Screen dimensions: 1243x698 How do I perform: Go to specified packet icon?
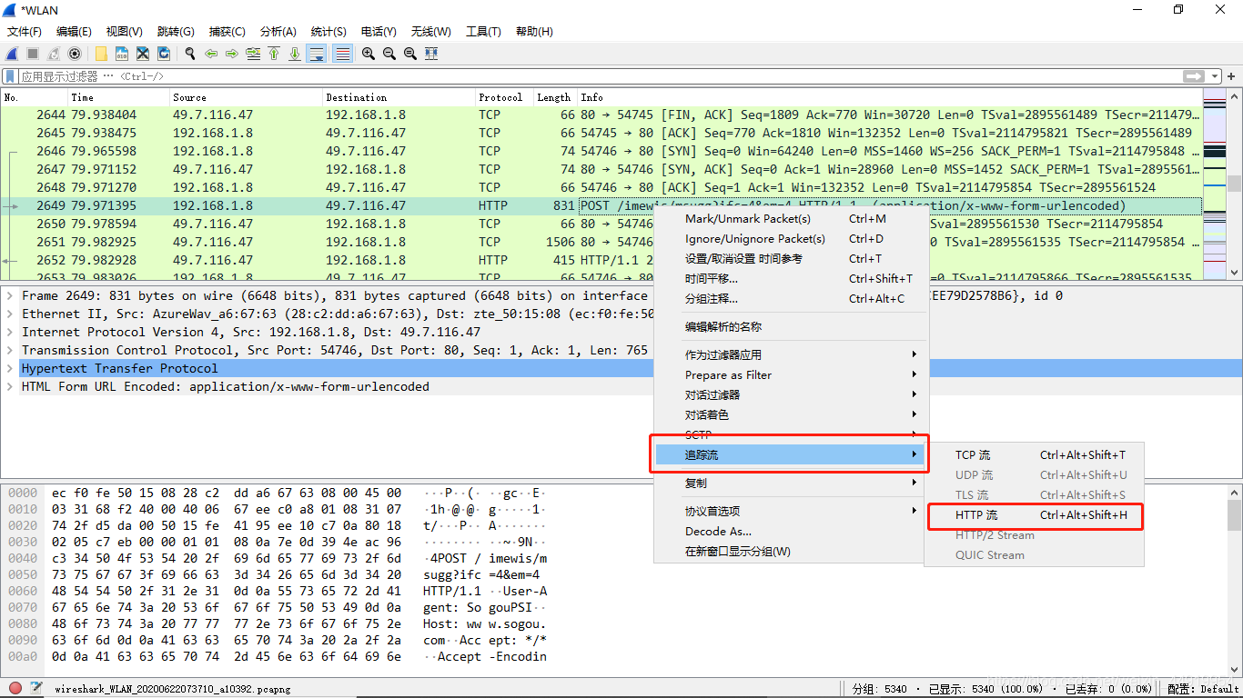pyautogui.click(x=253, y=54)
